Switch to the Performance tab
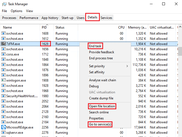The width and height of the screenshot is (182, 137). click(x=29, y=18)
